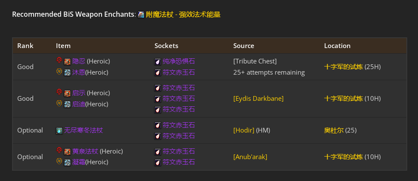418x181 pixels.
Task: Click the Horde faction icon beside 黄泉法杖
Action: click(59, 151)
